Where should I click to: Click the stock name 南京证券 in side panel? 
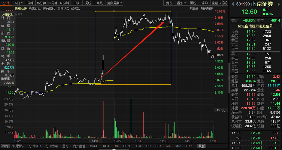click(262, 4)
